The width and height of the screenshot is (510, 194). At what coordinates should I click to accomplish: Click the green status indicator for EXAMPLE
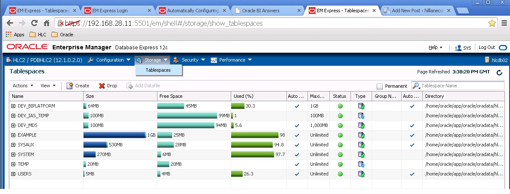[x=340, y=135]
